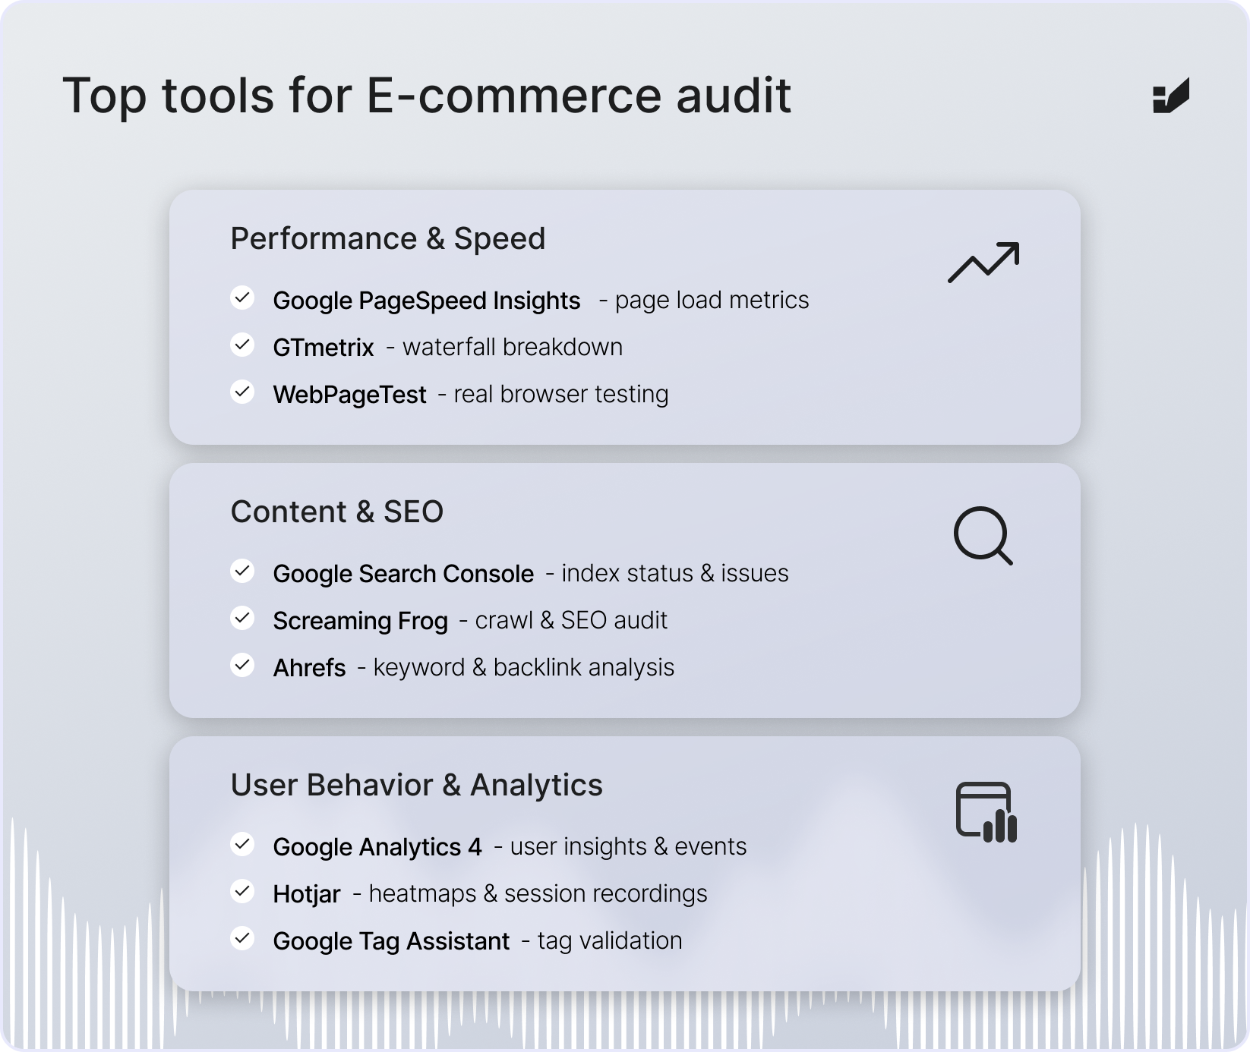Click the 'keyword & backlink analysis' description
1250x1052 pixels.
point(524,668)
